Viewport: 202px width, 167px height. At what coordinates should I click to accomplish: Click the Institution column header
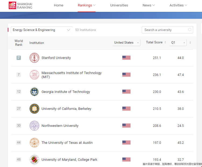click(37, 43)
